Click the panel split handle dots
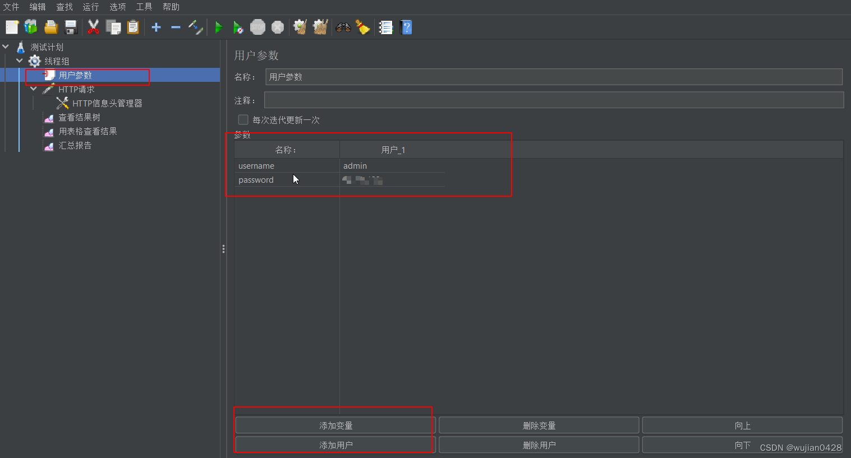851x458 pixels. coord(223,249)
